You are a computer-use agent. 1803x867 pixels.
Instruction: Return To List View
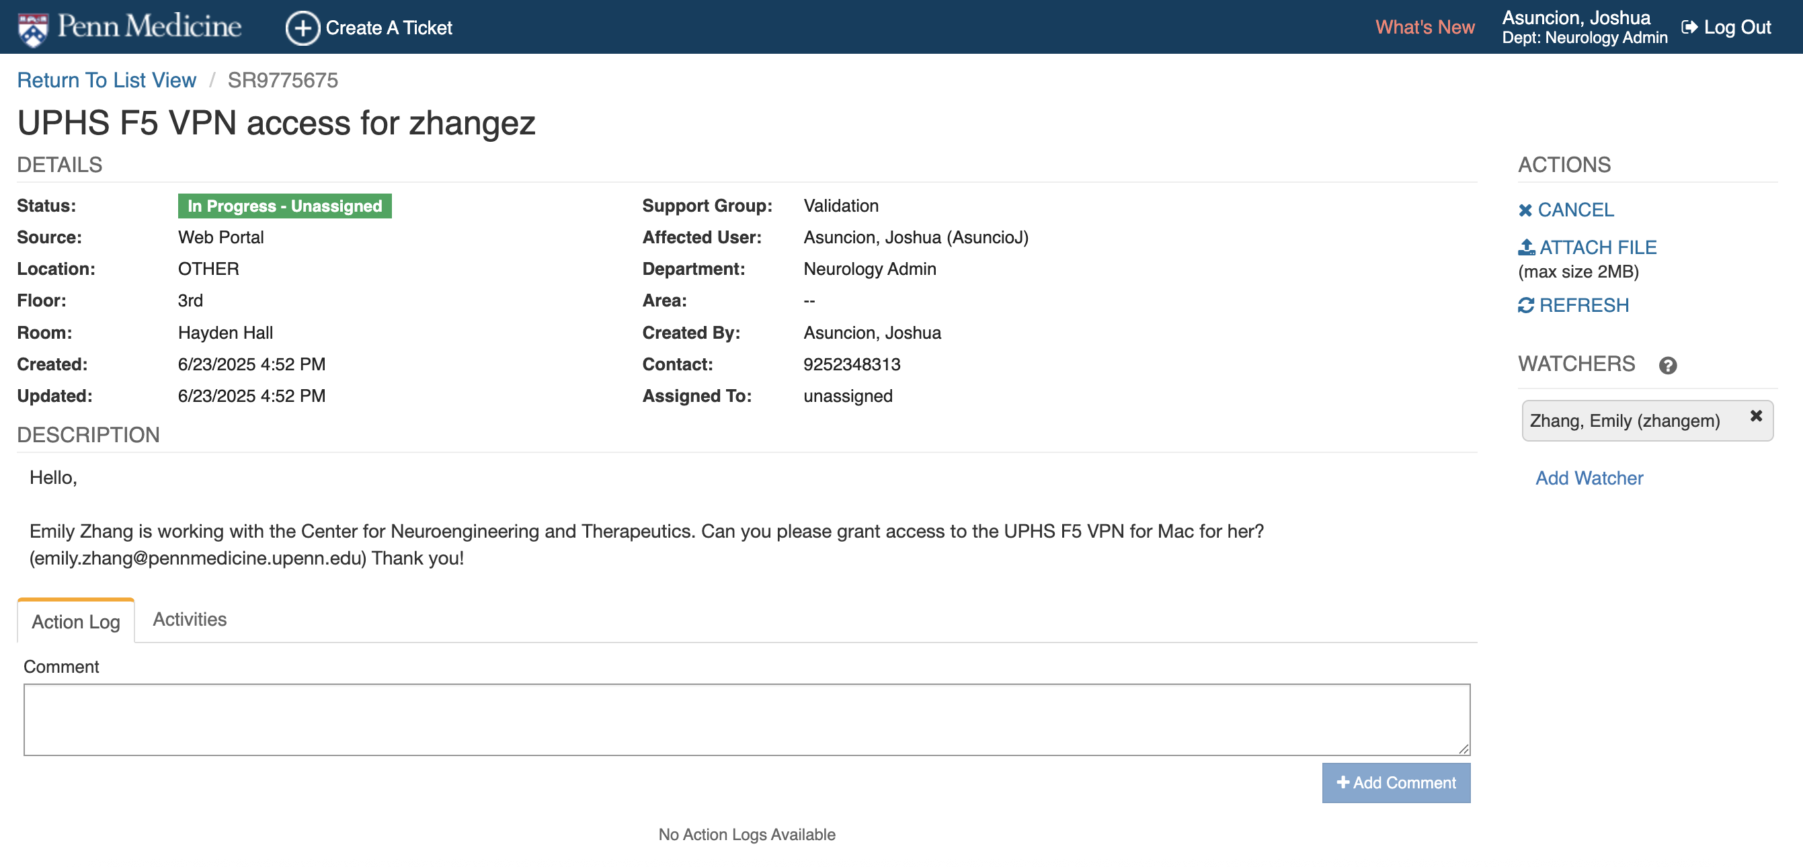pos(106,80)
